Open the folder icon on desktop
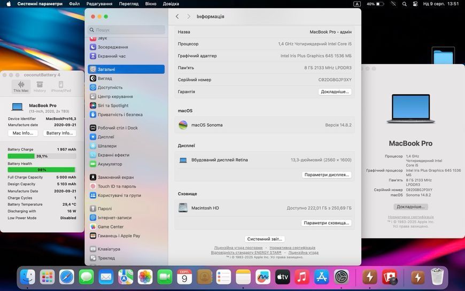This screenshot has width=465, height=291. point(443,56)
